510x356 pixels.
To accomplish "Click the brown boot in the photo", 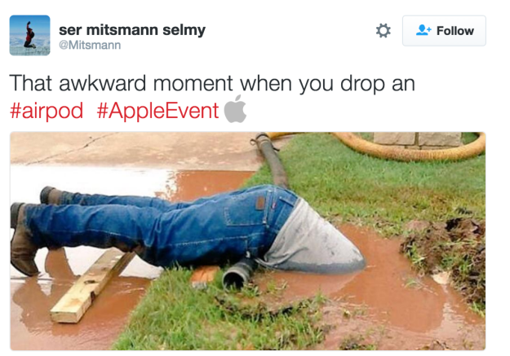I will click(x=23, y=240).
